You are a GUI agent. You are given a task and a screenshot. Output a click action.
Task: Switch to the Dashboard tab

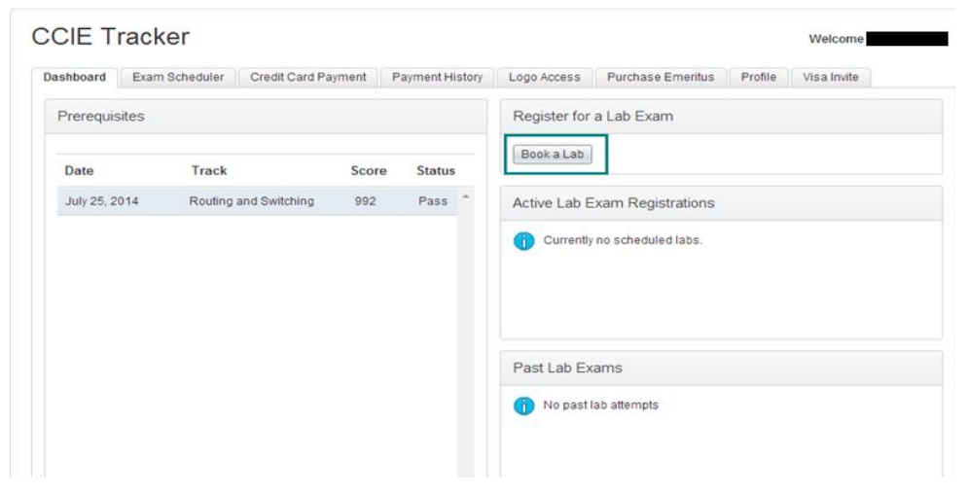75,77
